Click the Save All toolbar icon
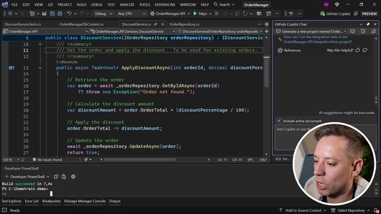Screen dimensions: 381x214 tap(60, 14)
